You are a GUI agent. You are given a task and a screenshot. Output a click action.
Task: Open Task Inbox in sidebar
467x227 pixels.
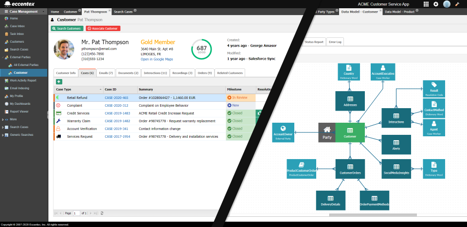pyautogui.click(x=17, y=34)
